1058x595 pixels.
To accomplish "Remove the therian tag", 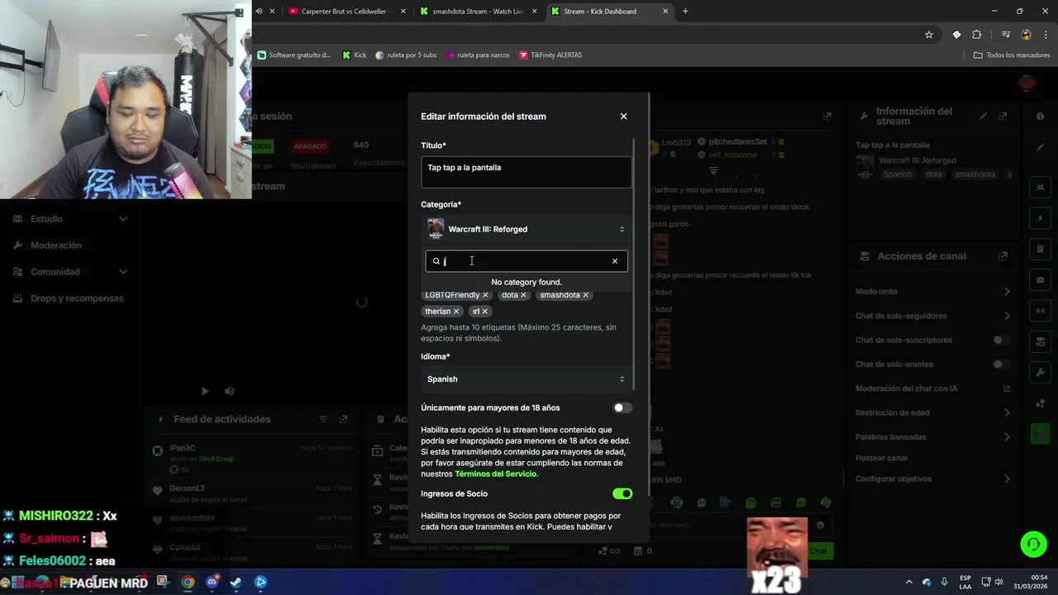I will 455,312.
